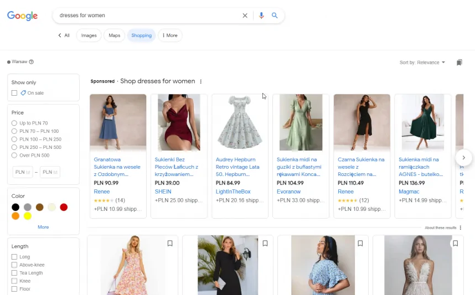Click the maximum price PLN field
The image size is (475, 295).
click(50, 172)
